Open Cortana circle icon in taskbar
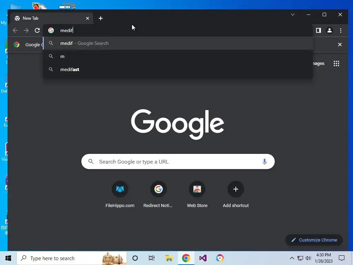The height and width of the screenshot is (265, 353). click(135, 258)
